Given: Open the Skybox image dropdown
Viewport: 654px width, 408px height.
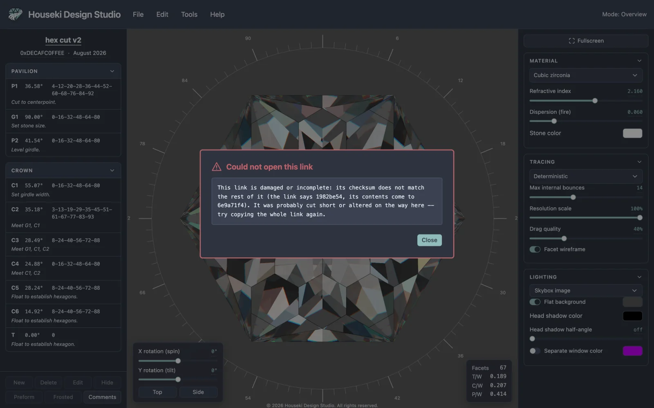Looking at the screenshot, I should coord(586,290).
